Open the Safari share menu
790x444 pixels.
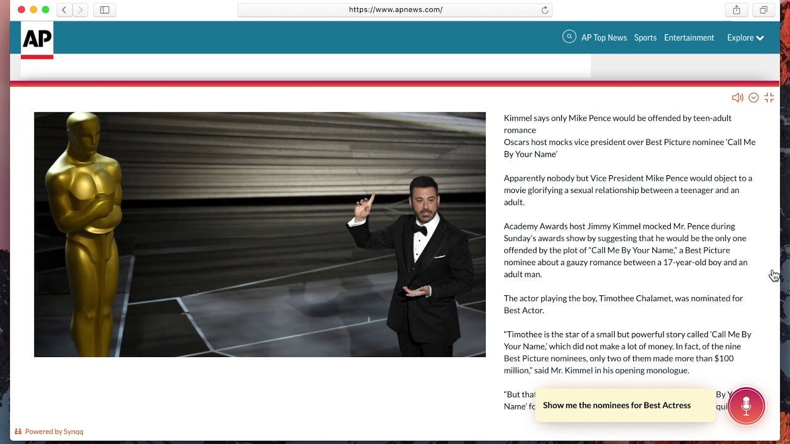point(736,10)
